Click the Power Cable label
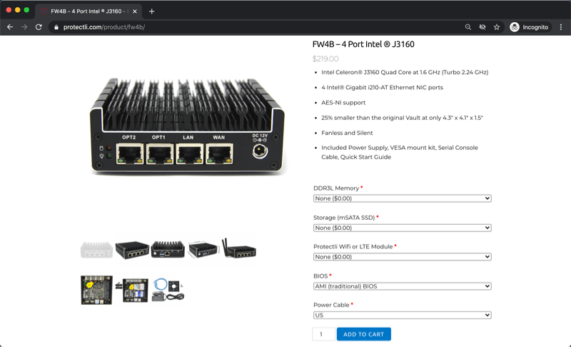 [x=331, y=305]
